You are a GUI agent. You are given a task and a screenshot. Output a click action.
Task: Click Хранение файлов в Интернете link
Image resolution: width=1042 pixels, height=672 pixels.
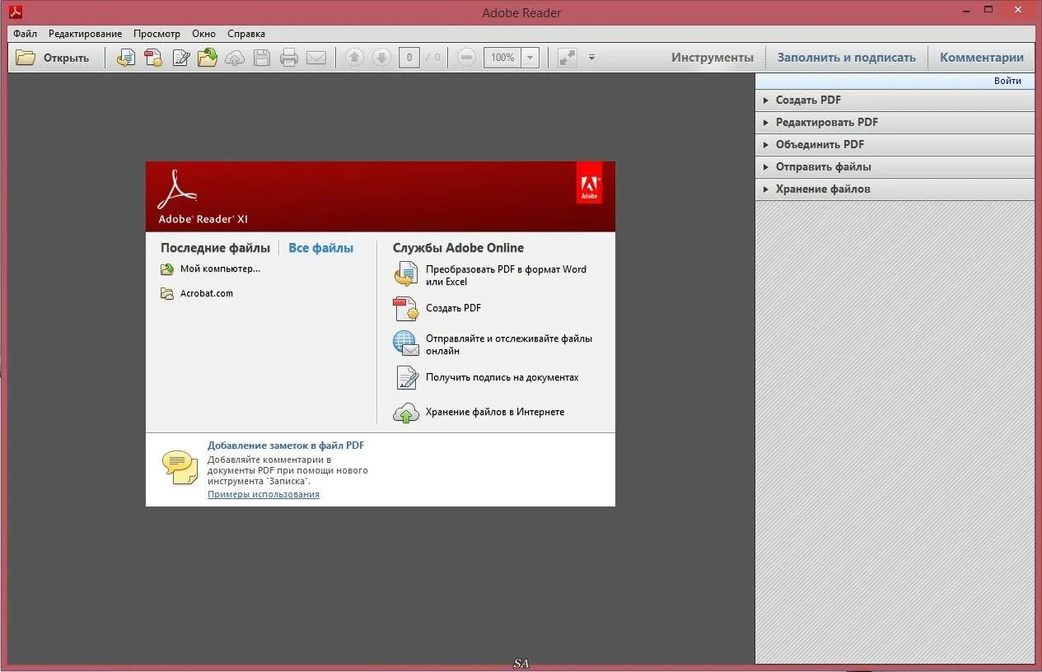tap(495, 412)
